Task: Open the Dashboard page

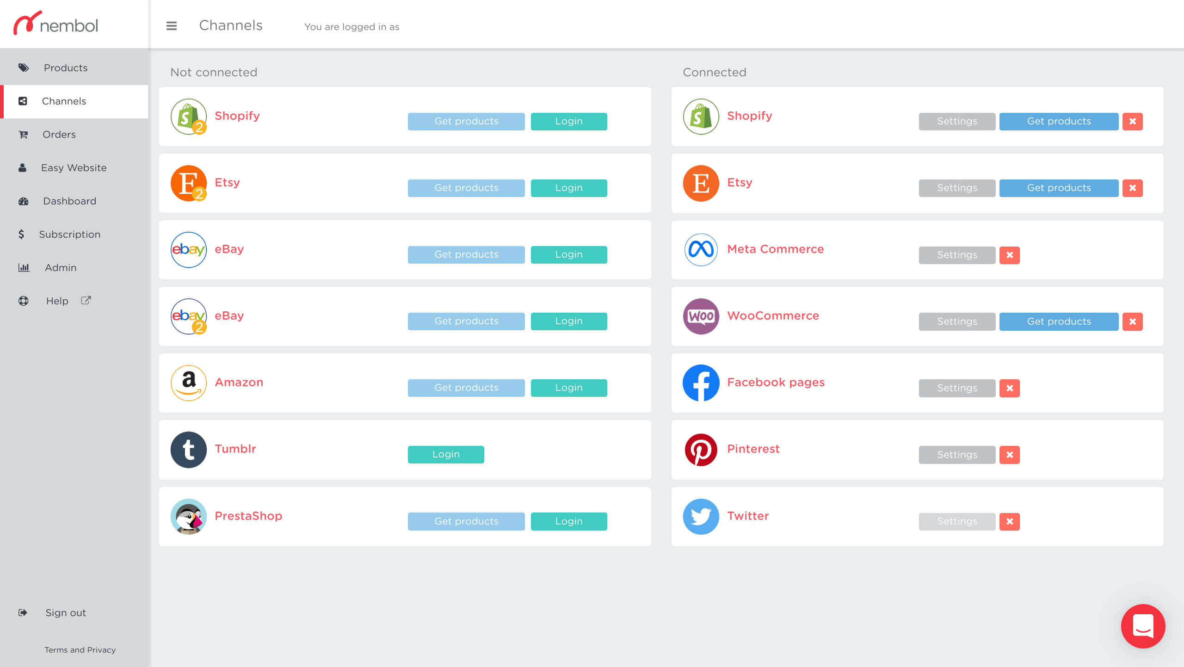Action: pos(74,201)
